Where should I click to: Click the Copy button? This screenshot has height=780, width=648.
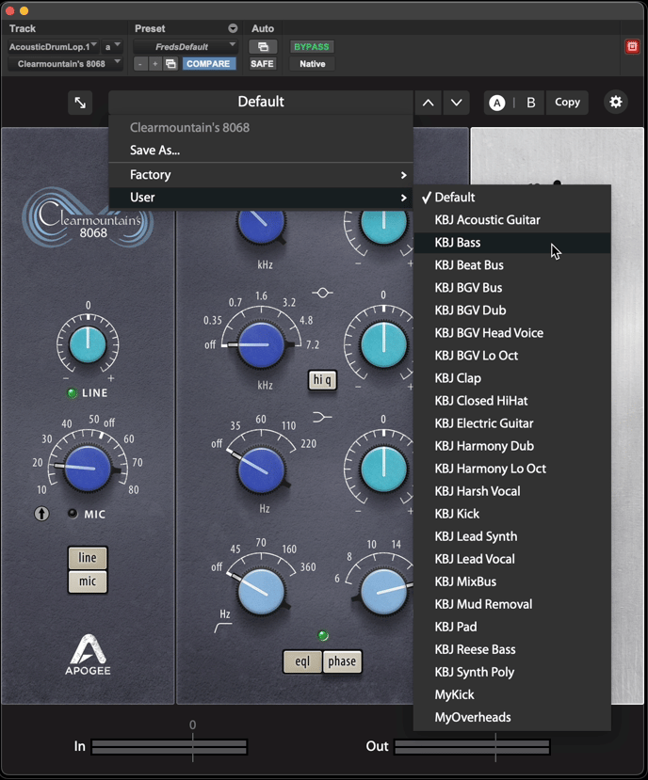coord(567,103)
